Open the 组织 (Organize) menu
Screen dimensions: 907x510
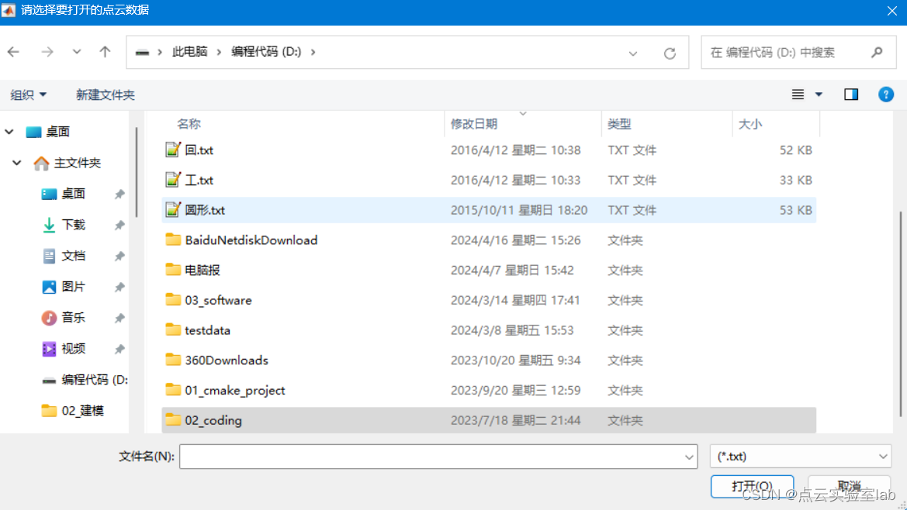pyautogui.click(x=29, y=94)
